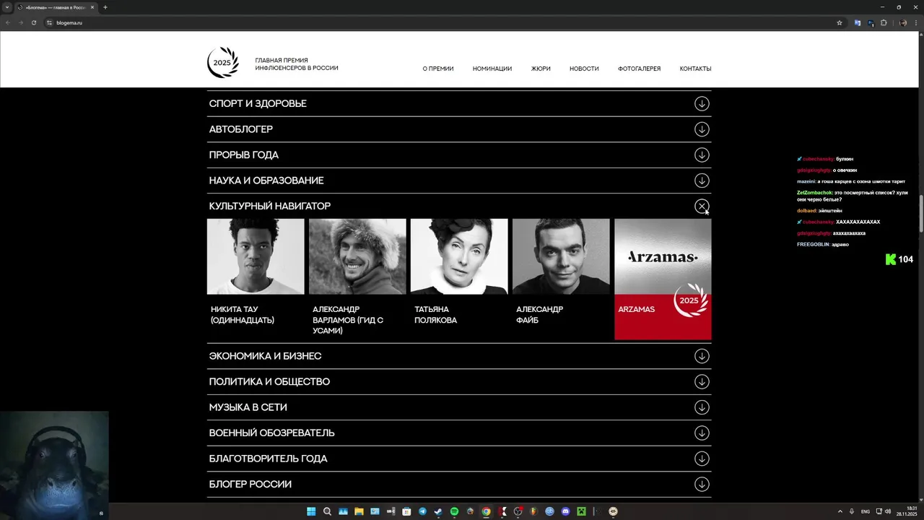Open Telegram from the taskbar
The image size is (924, 520).
click(x=422, y=511)
